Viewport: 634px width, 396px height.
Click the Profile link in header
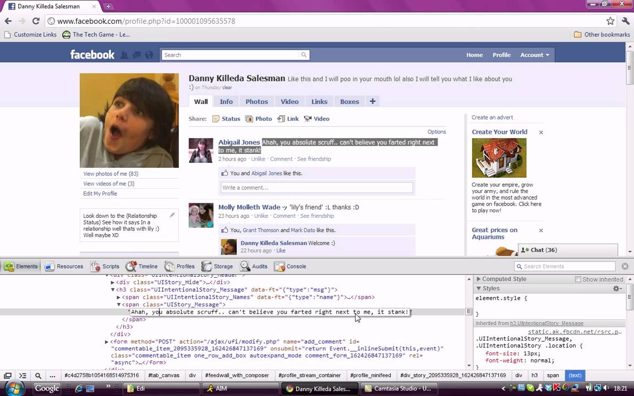(x=501, y=55)
